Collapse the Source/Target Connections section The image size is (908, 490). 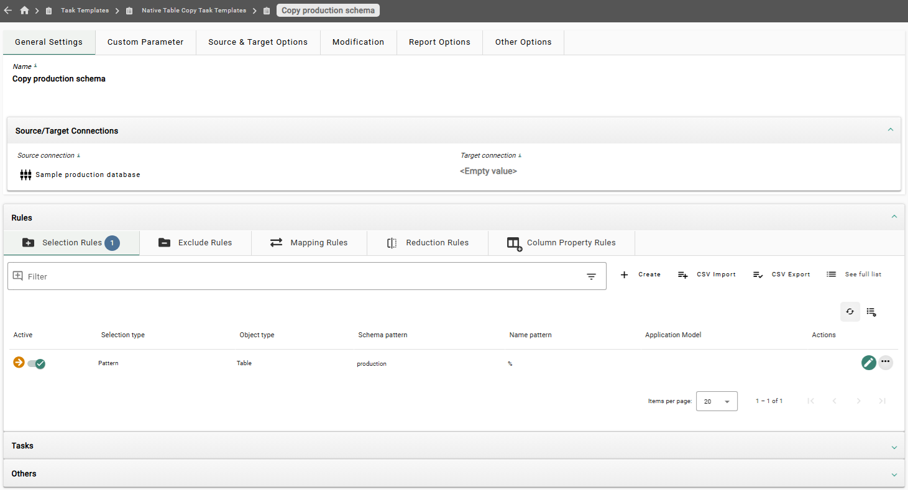click(x=891, y=130)
